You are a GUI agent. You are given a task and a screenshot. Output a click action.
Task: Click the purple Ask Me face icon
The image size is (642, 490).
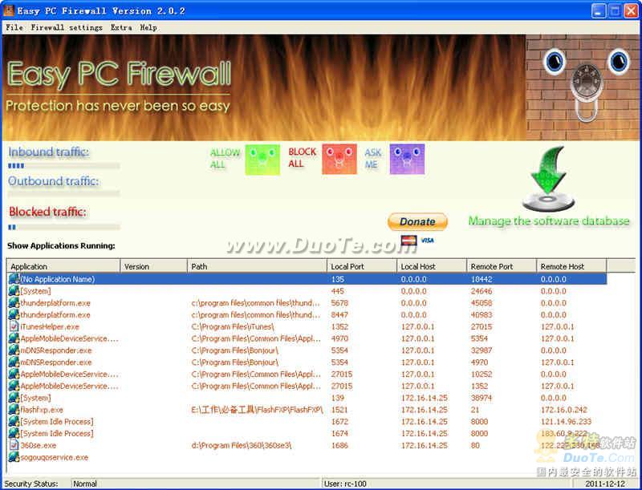407,159
